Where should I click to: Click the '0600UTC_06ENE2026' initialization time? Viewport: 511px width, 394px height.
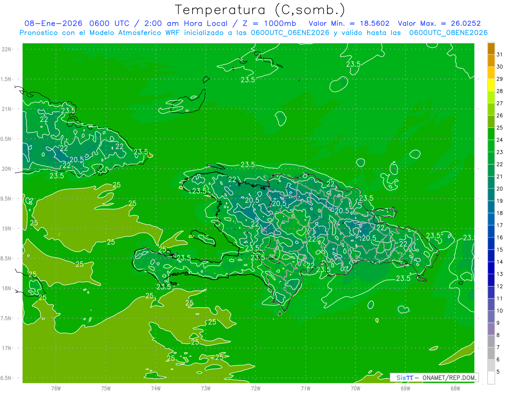[x=290, y=33]
